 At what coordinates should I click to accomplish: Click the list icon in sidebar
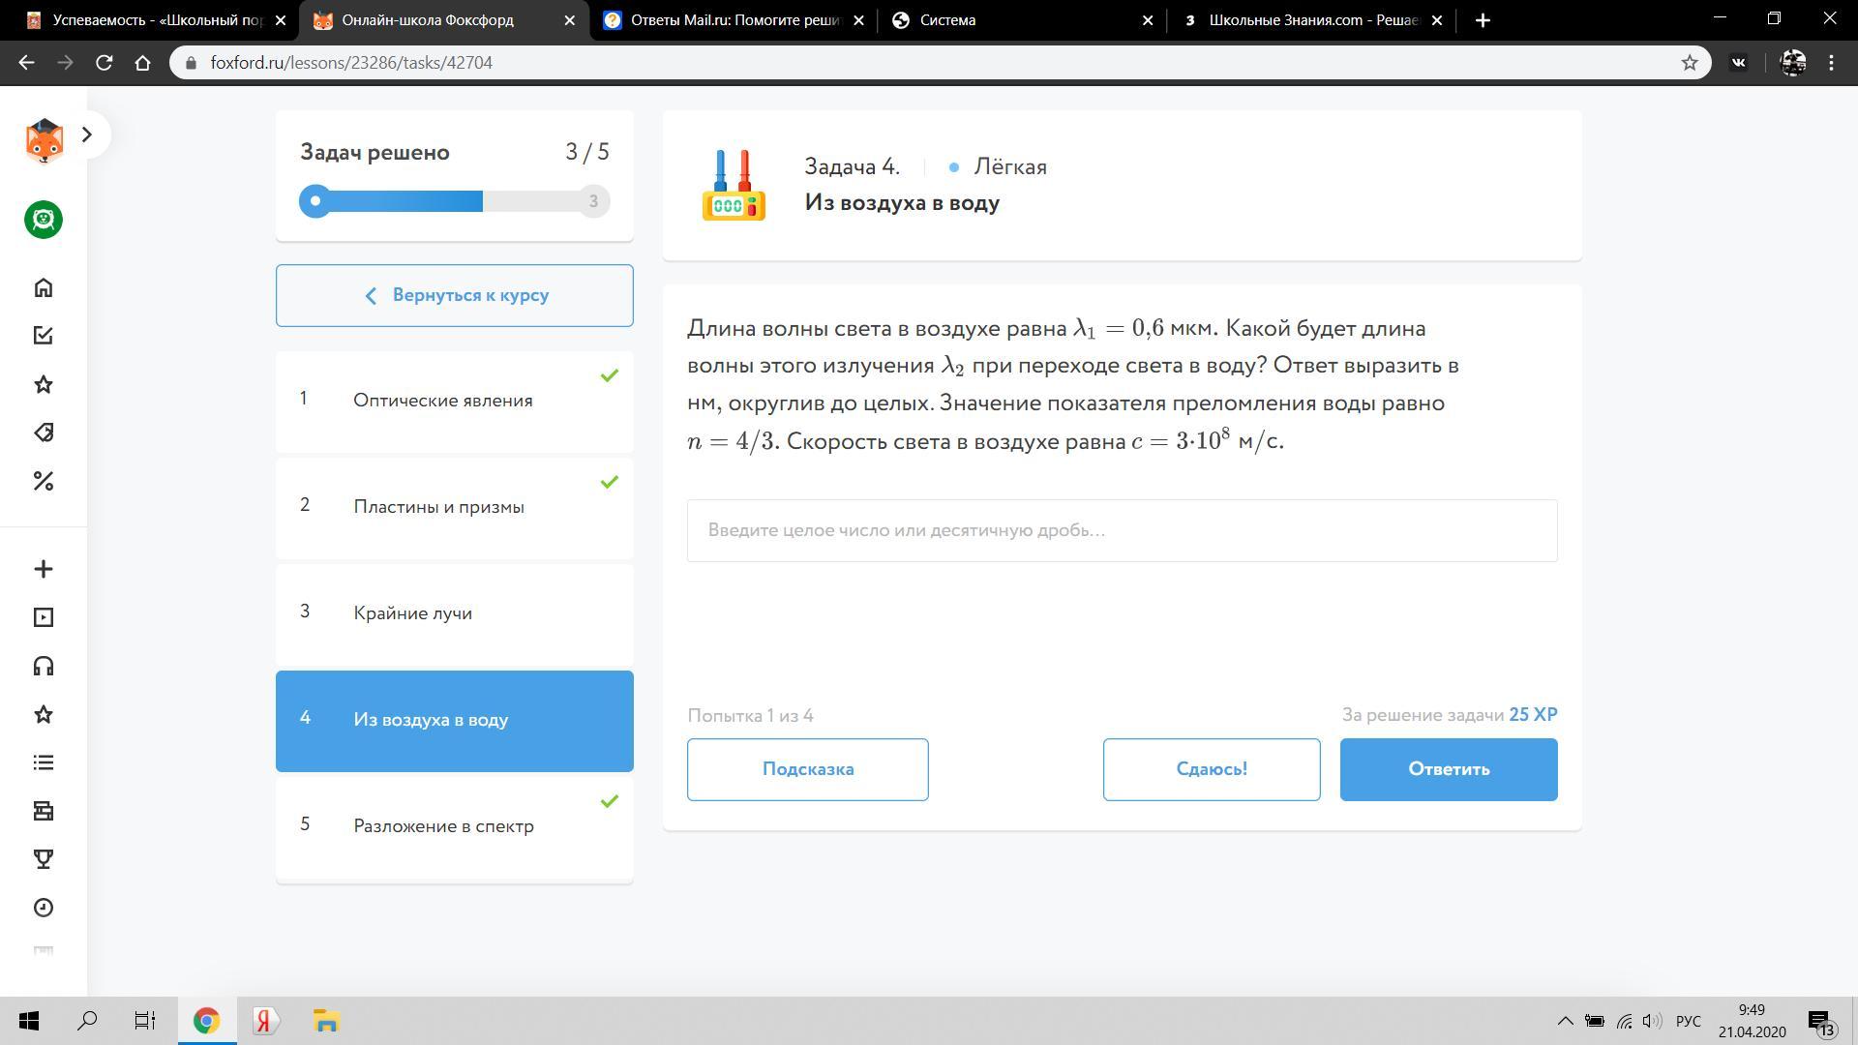[43, 762]
